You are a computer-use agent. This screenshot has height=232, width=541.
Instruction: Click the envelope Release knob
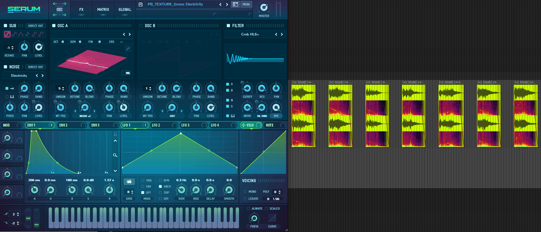click(x=110, y=190)
